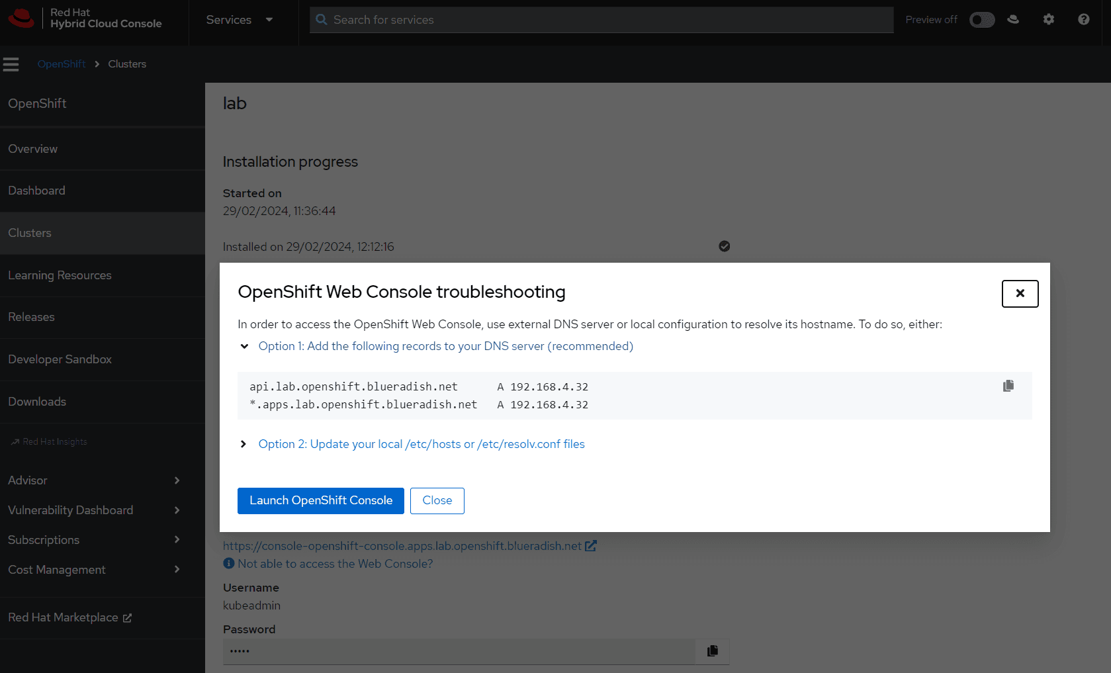Click the Red Hat fedora avatar icon
1111x673 pixels.
1013,19
